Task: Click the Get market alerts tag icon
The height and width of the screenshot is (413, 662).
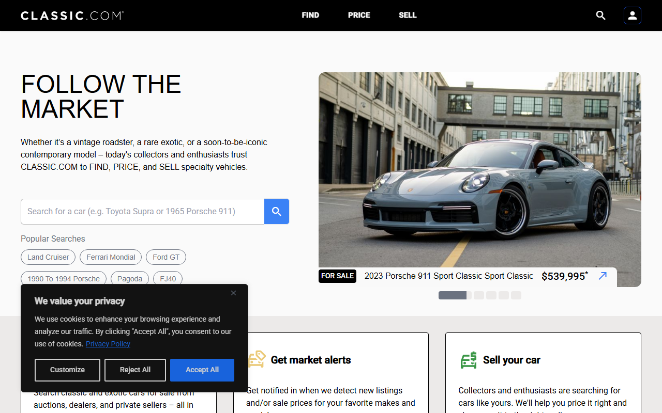Action: pyautogui.click(x=257, y=359)
